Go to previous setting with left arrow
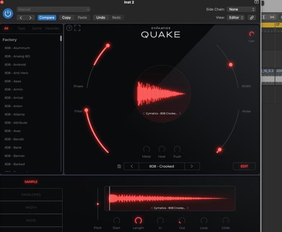The image size is (282, 232). coord(21,17)
